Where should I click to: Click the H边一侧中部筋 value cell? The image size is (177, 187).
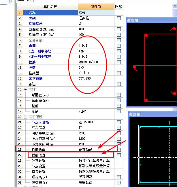[x=96, y=57]
